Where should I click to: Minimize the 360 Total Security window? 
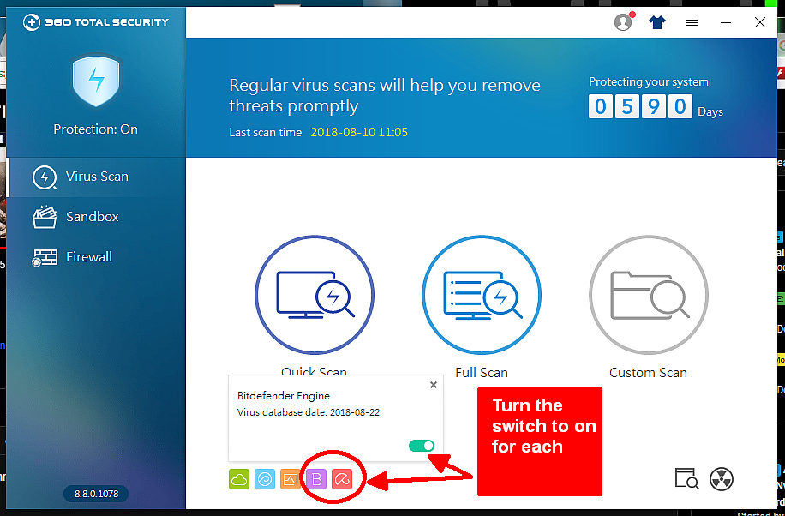[726, 22]
